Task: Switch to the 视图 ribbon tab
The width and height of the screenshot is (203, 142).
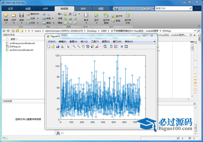Action: [x=101, y=9]
